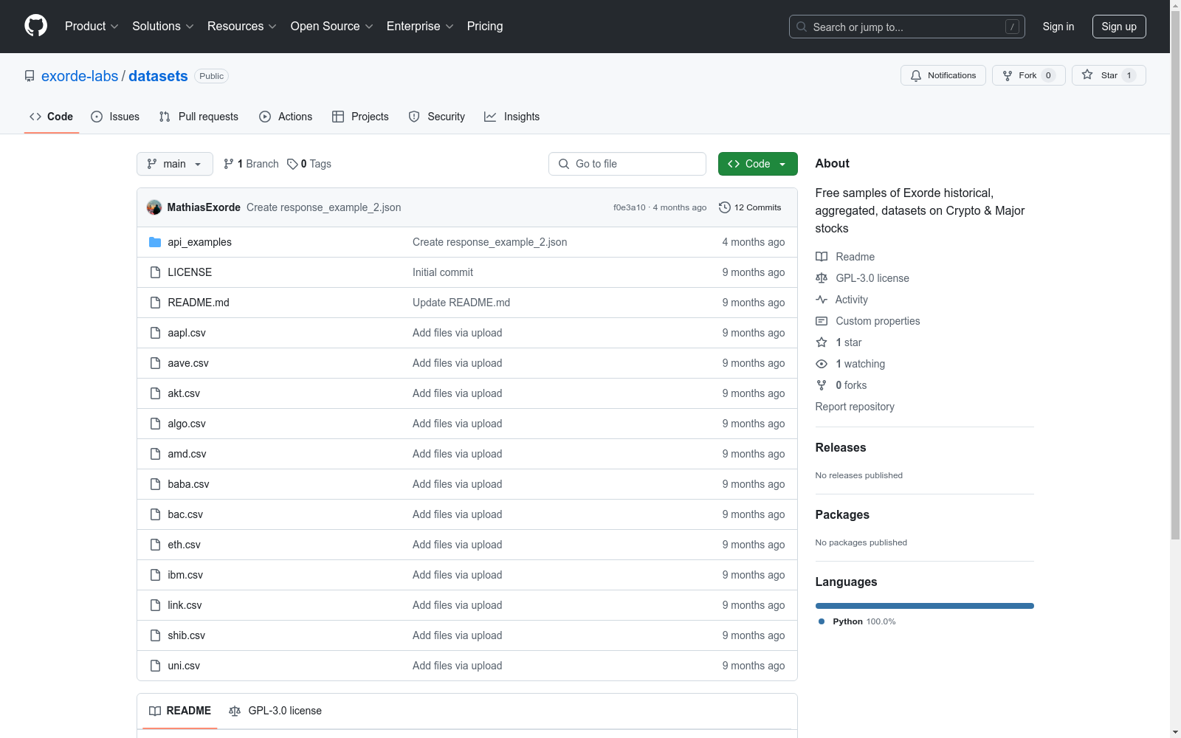Click the Activity pulse icon
Viewport: 1181px width, 738px height.
822,300
